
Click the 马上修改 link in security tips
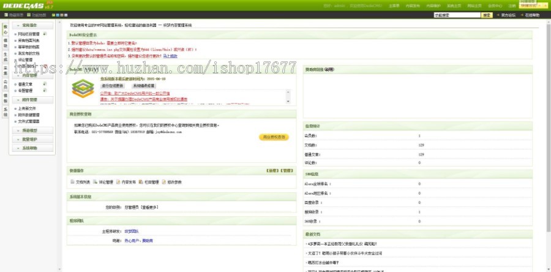click(x=170, y=56)
